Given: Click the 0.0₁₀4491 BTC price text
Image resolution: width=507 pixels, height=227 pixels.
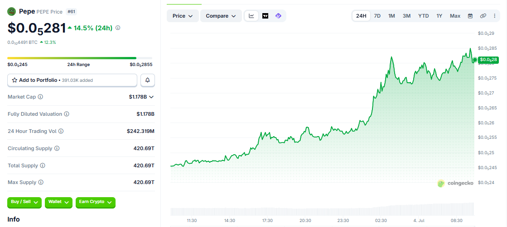Looking at the screenshot, I should coord(23,43).
